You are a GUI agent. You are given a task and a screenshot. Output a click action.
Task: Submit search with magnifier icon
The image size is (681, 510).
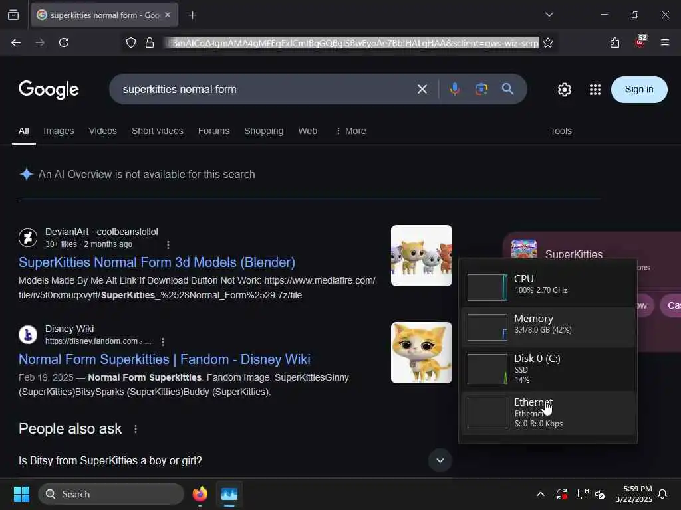(507, 89)
